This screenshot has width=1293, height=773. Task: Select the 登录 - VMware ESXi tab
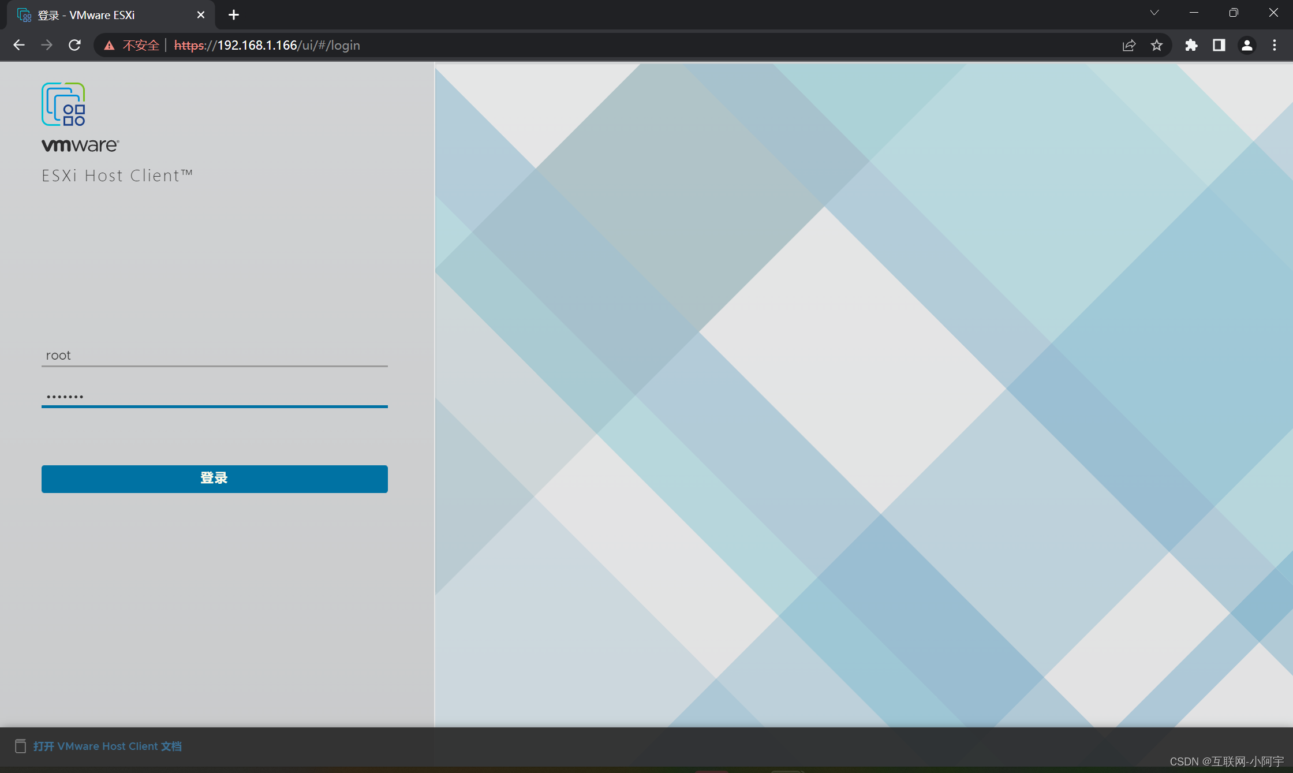(x=87, y=15)
